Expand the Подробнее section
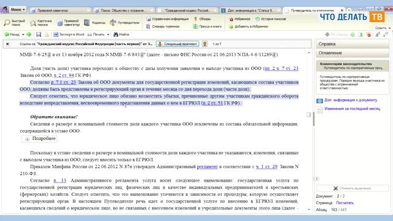 [x=39, y=139]
